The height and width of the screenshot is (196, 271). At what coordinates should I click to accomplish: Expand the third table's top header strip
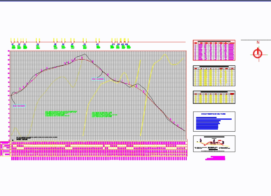tap(214, 92)
